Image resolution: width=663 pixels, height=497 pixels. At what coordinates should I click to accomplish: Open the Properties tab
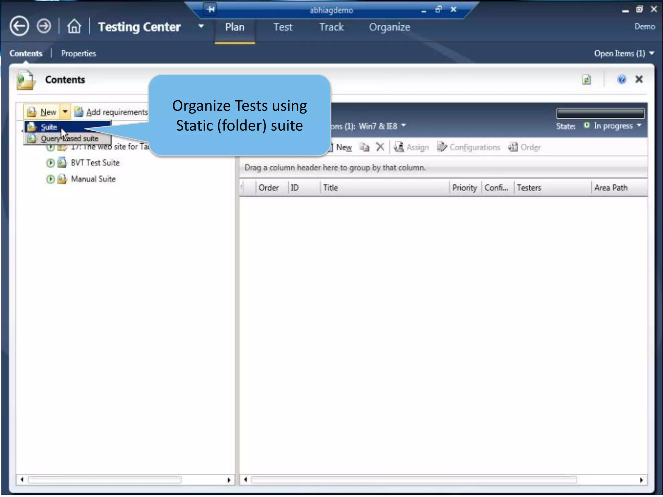[78, 53]
